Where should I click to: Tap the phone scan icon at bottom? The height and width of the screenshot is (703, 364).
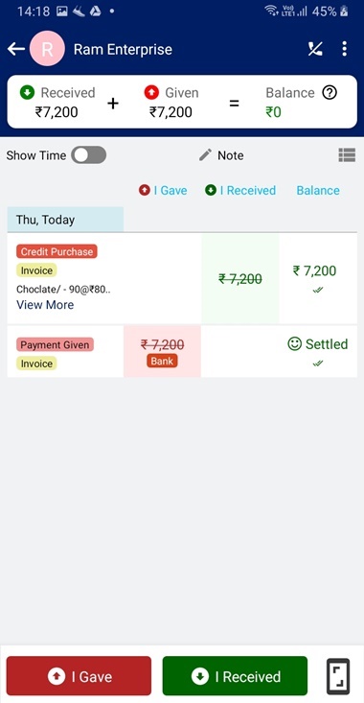tap(338, 676)
